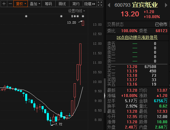Click the 宜宾纸业 stock name title
Viewport: 170px width, 130px height.
click(145, 5)
